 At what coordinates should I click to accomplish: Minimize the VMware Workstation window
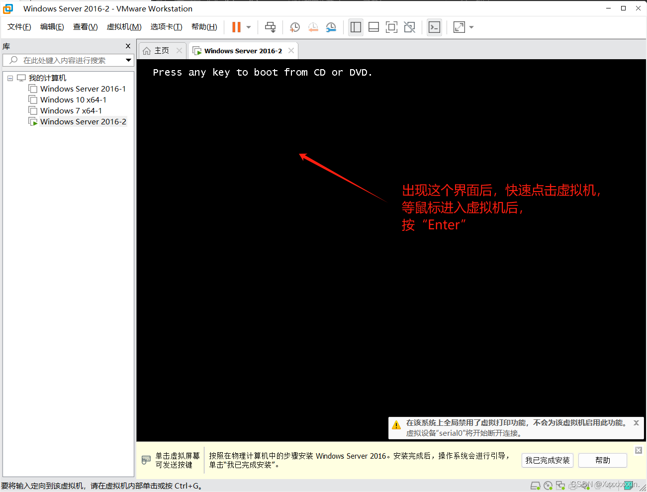point(608,8)
